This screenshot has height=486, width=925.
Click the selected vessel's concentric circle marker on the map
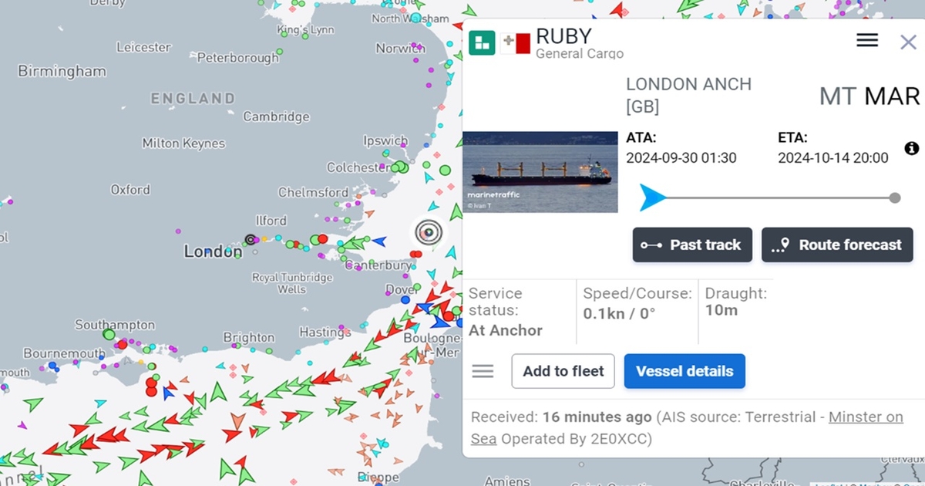pos(429,231)
